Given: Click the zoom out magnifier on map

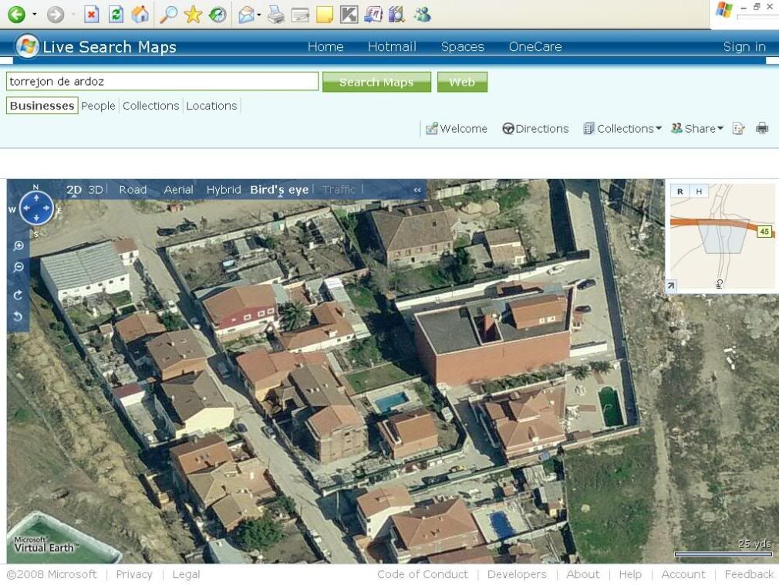Looking at the screenshot, I should click(x=19, y=268).
